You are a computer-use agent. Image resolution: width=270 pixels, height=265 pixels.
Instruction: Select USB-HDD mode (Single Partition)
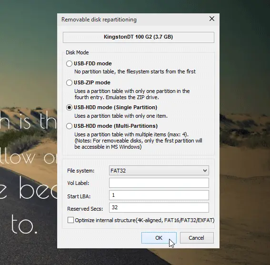pyautogui.click(x=69, y=108)
